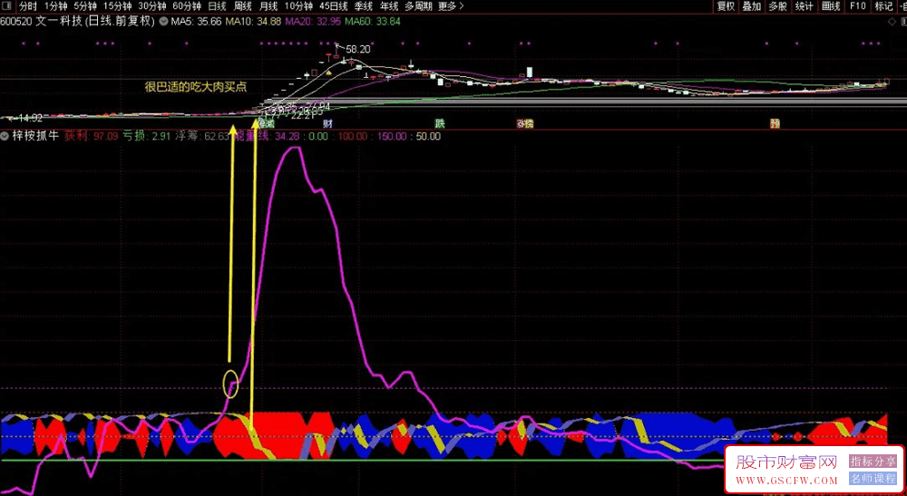Open F10 company information
The width and height of the screenshot is (907, 496).
click(857, 5)
